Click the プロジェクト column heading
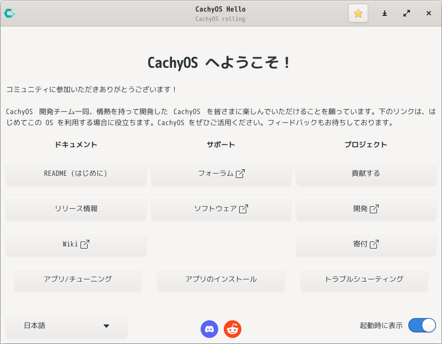 [x=366, y=144]
